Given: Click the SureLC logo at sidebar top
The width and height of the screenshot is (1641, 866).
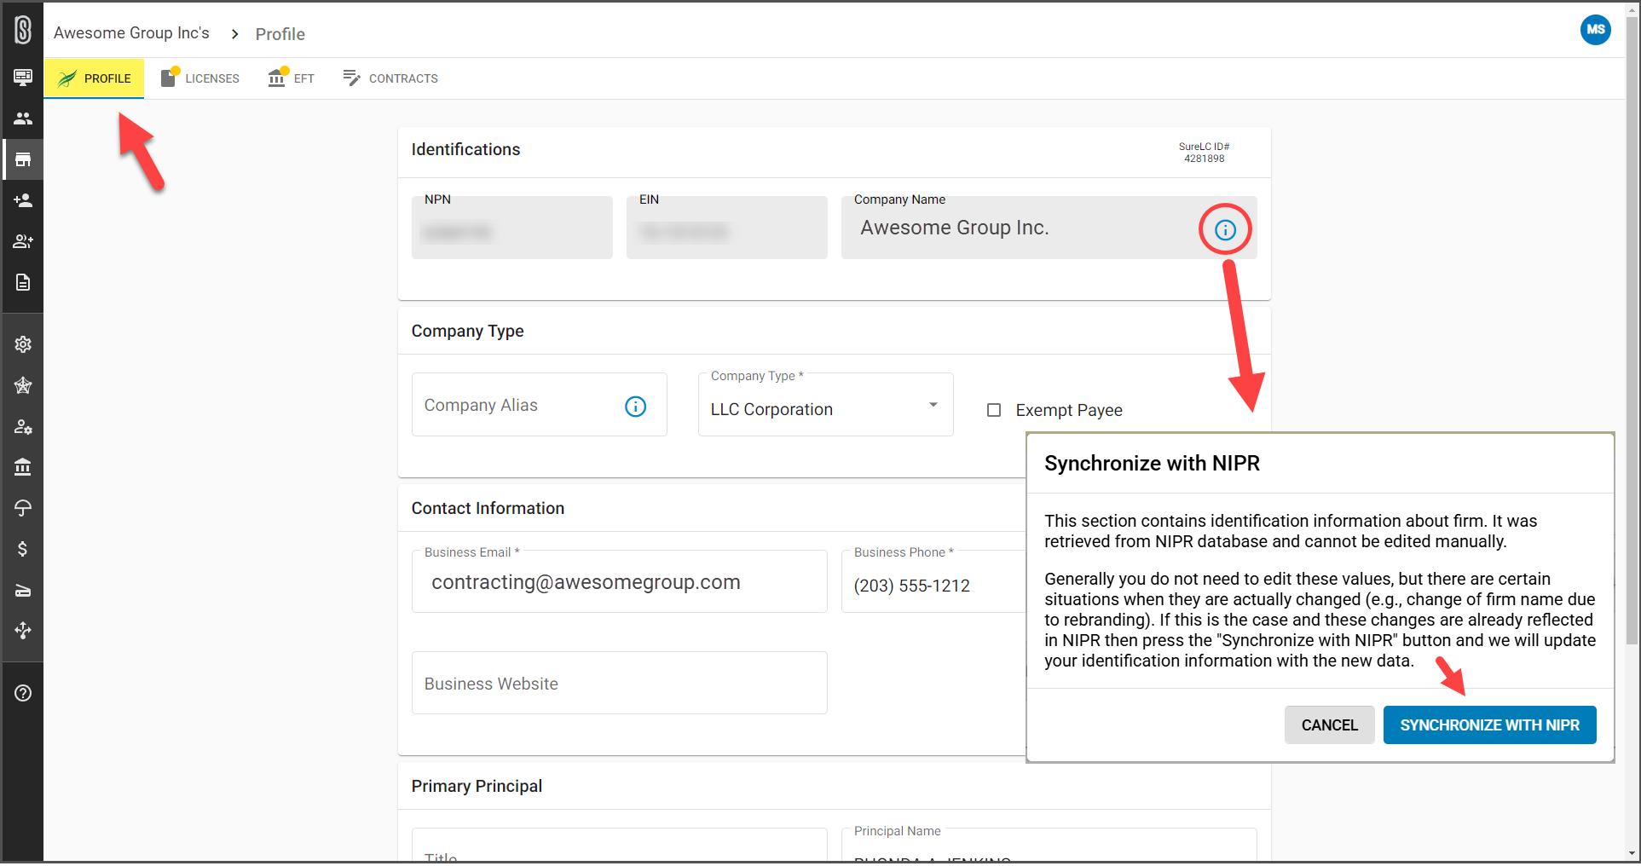Looking at the screenshot, I should point(23,30).
